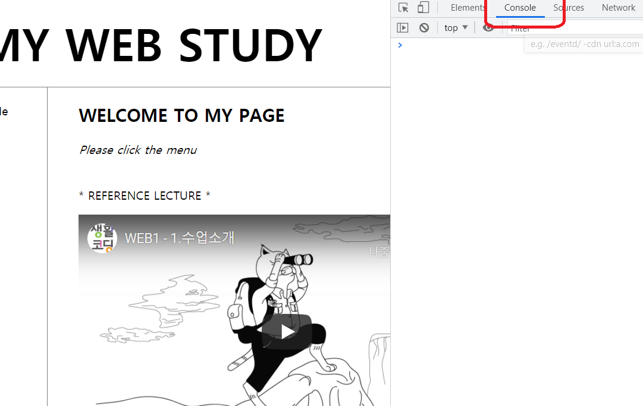Click the REFERENCE LECTURE label
Screen dimensions: 643x406
(145, 196)
